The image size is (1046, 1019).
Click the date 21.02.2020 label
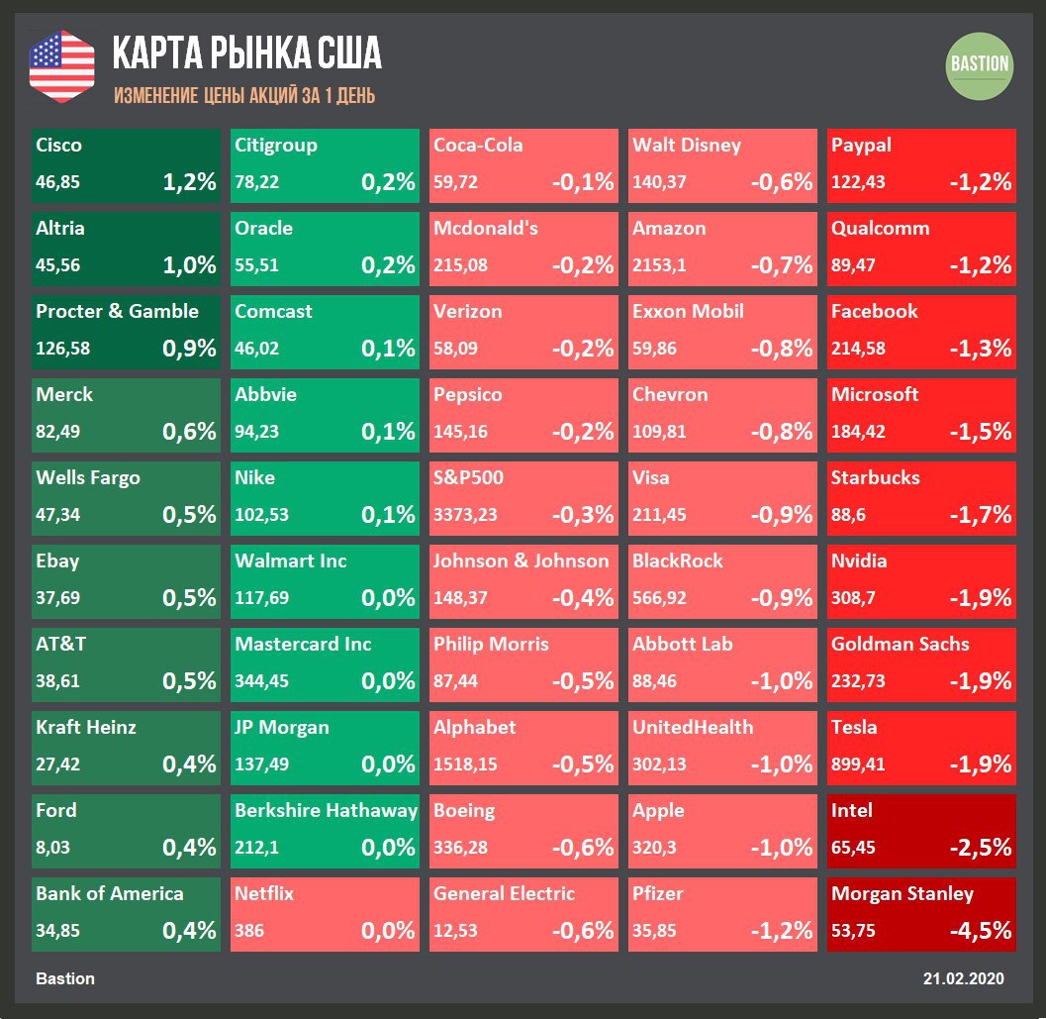tap(963, 978)
